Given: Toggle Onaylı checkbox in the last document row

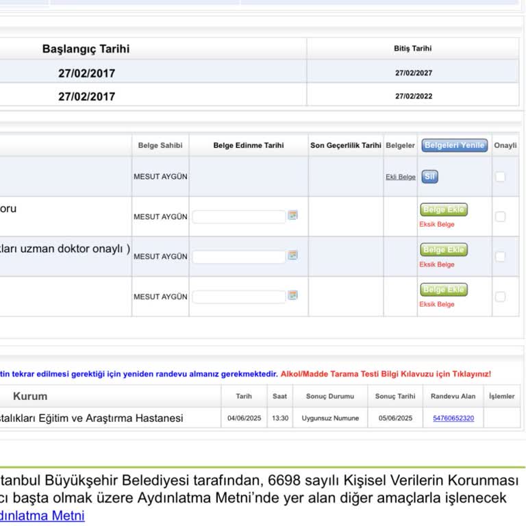Looking at the screenshot, I should click(x=500, y=297).
